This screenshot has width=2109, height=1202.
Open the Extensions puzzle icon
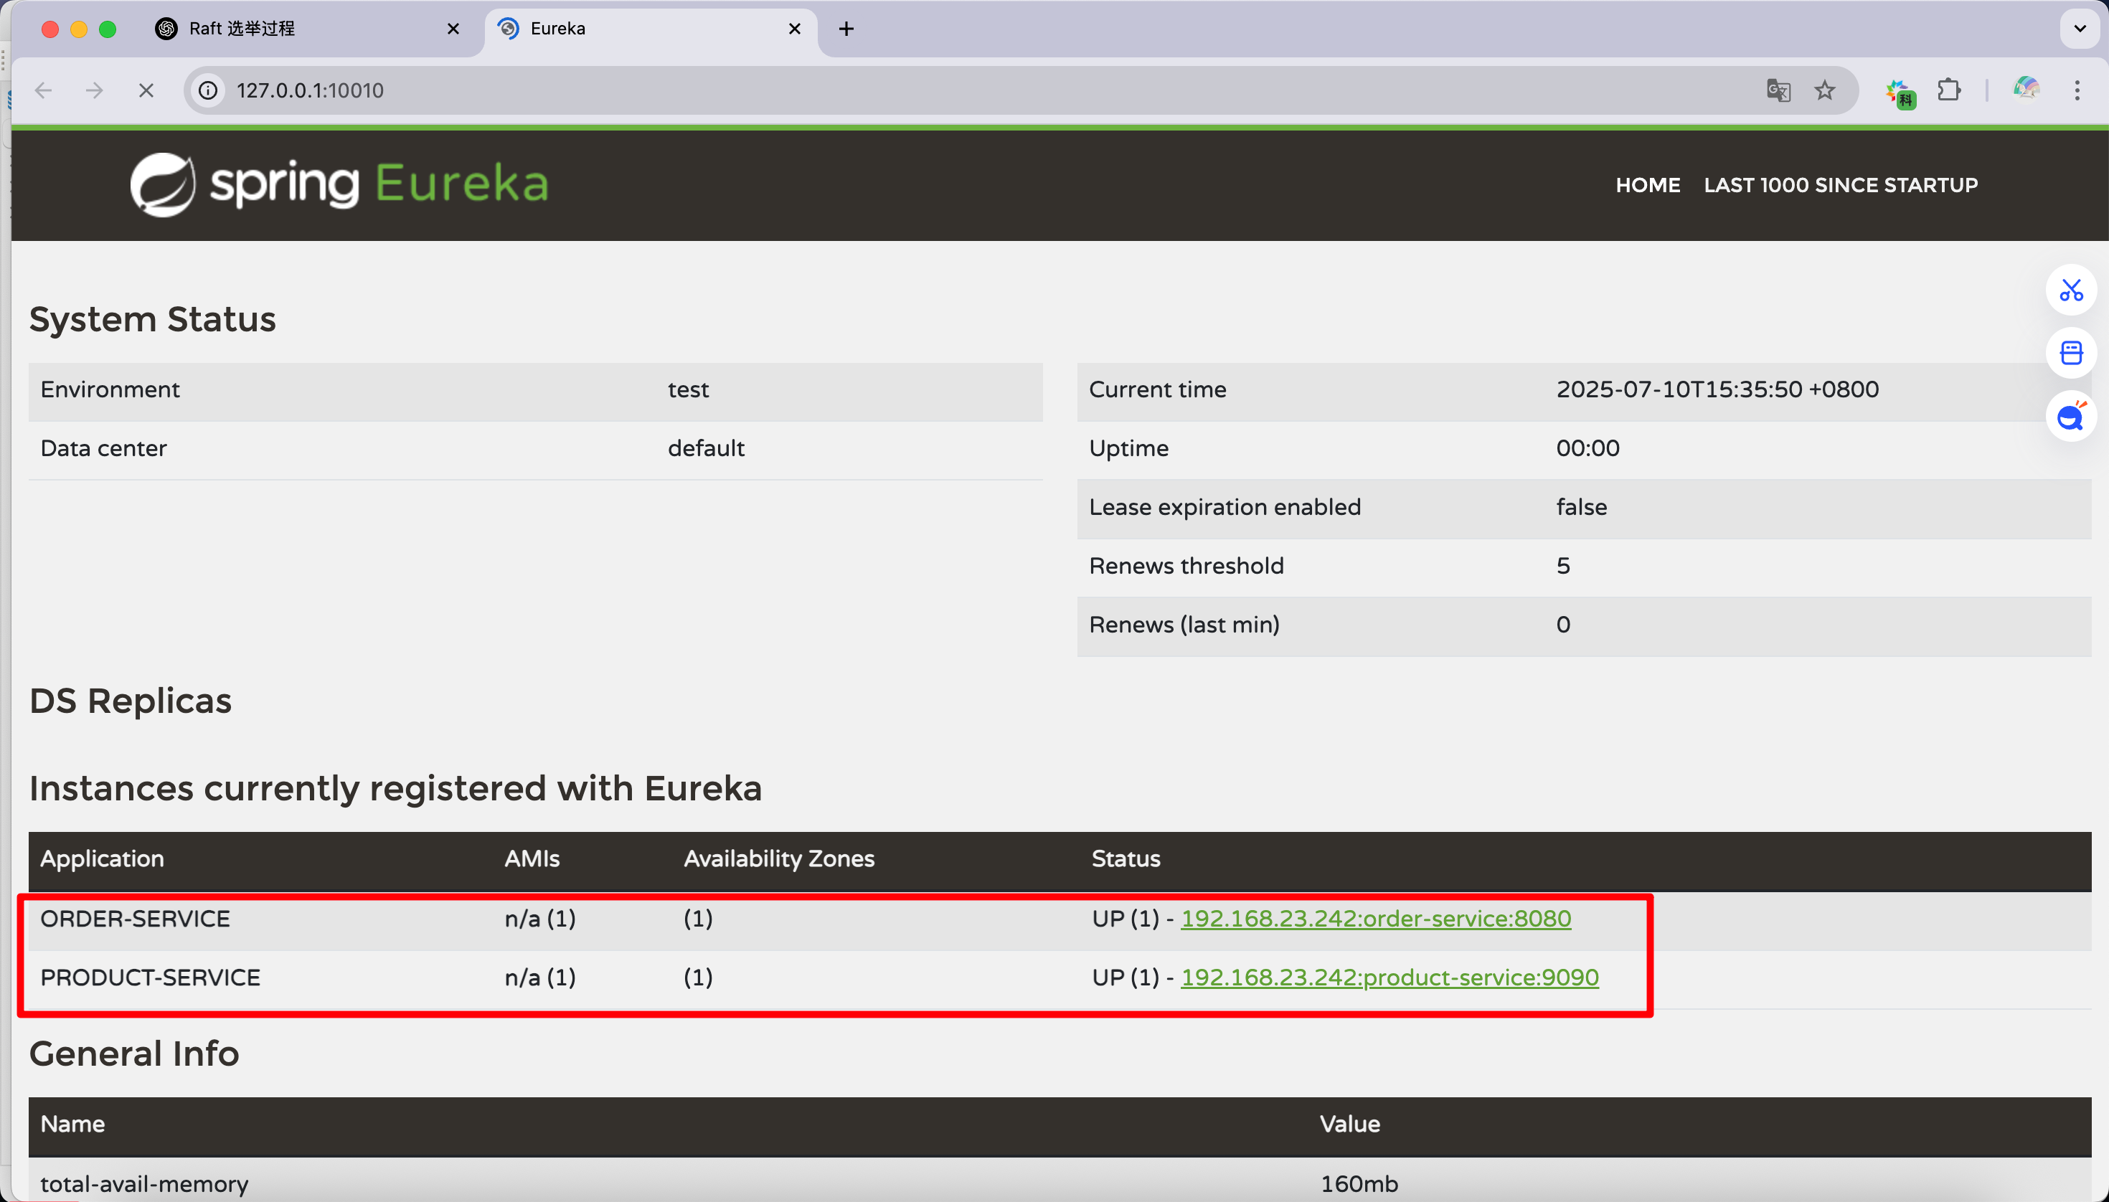[1949, 90]
